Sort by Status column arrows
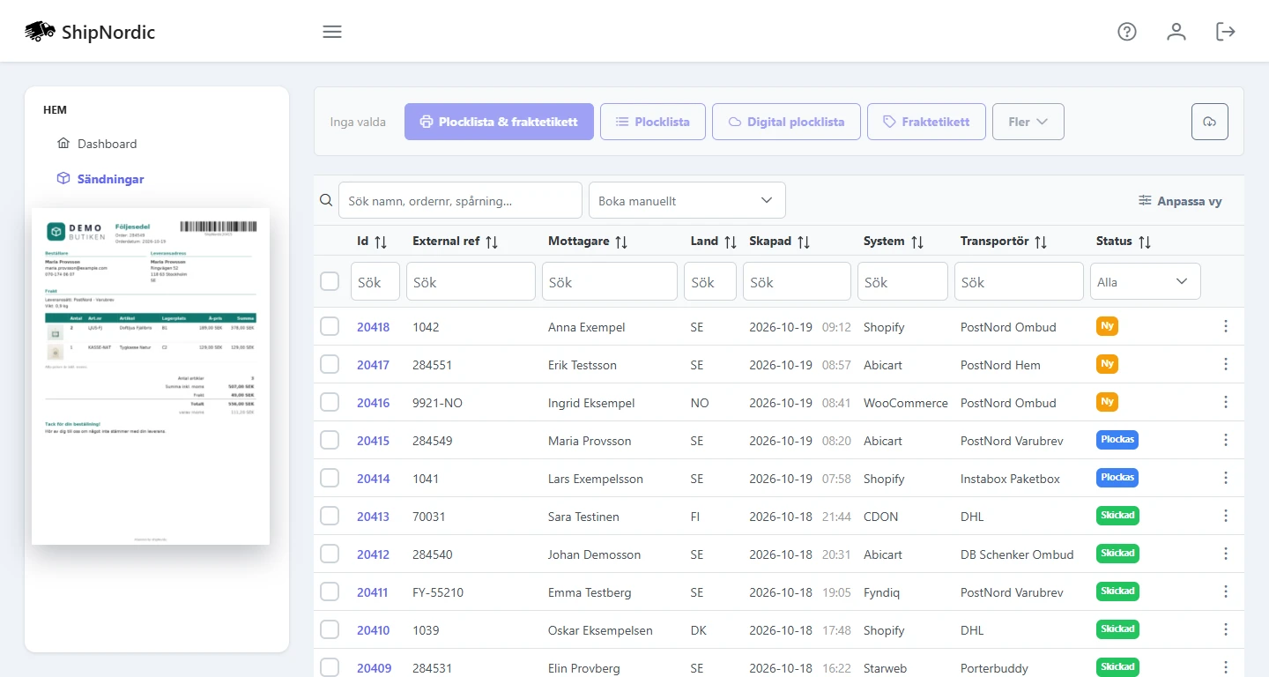 tap(1145, 242)
